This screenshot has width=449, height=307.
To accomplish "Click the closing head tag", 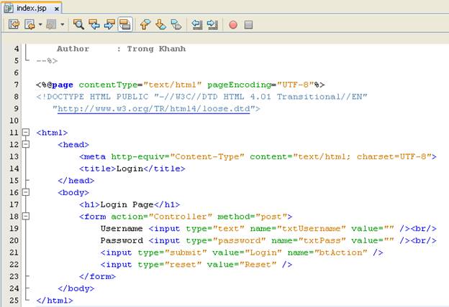I will click(76, 181).
